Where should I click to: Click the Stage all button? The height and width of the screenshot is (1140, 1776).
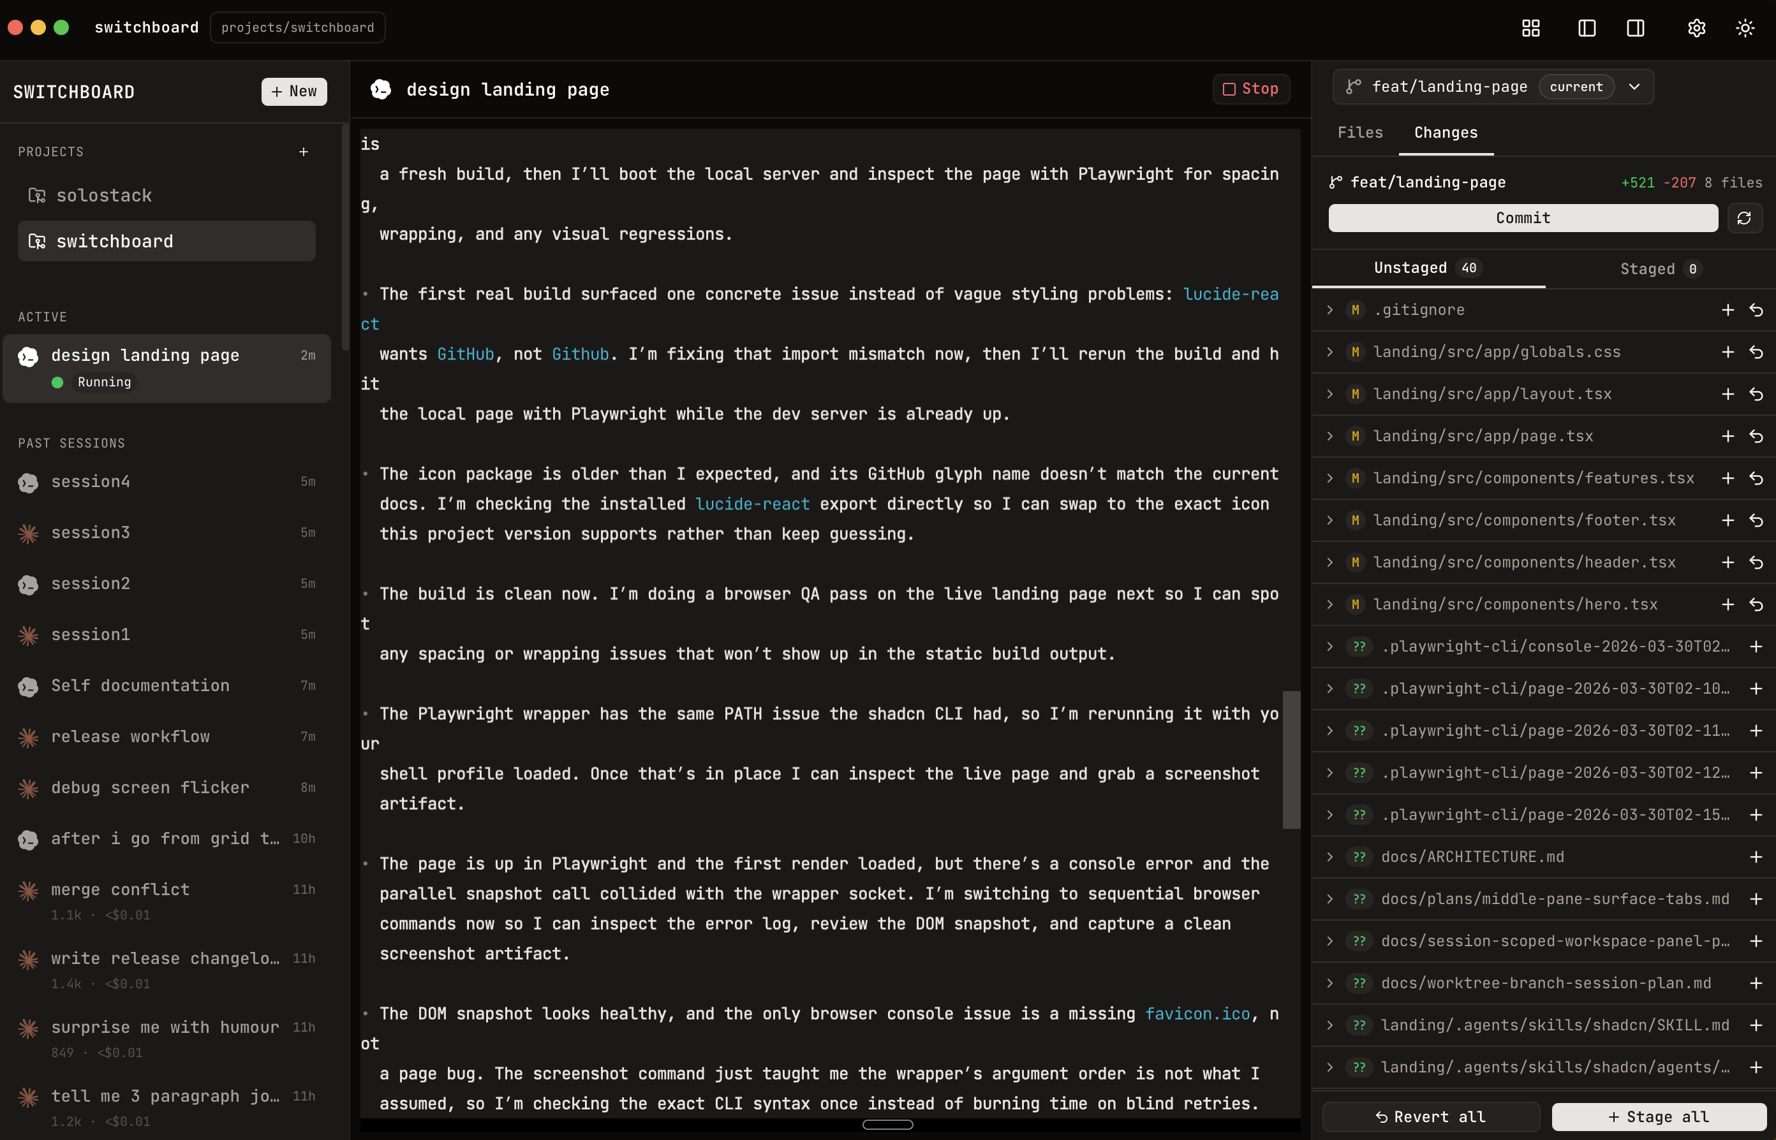(1658, 1116)
